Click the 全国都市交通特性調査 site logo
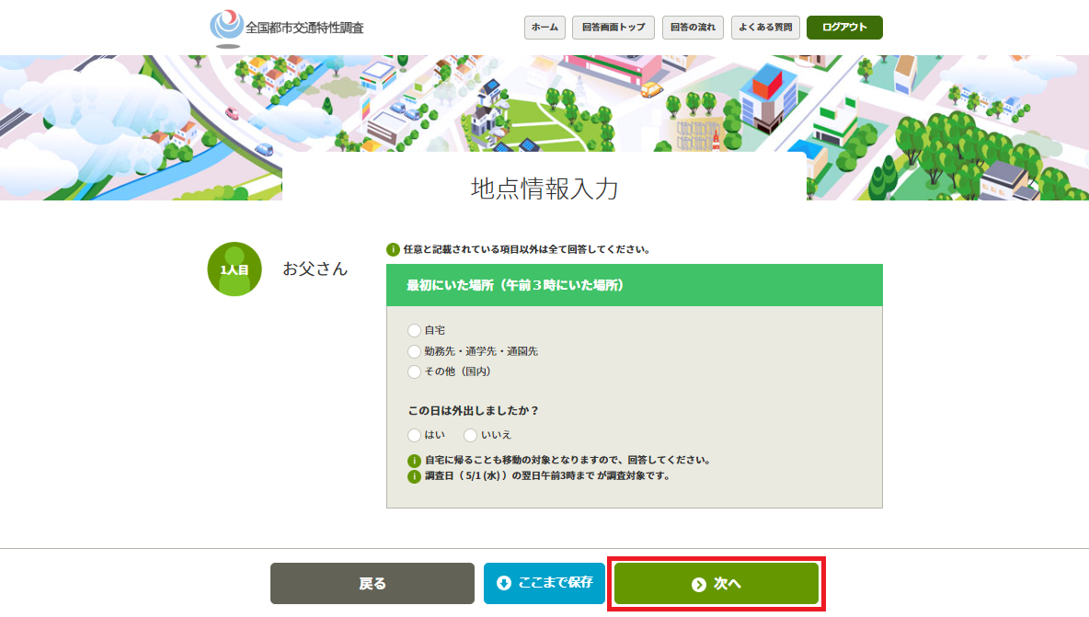The width and height of the screenshot is (1089, 617). coord(286,28)
